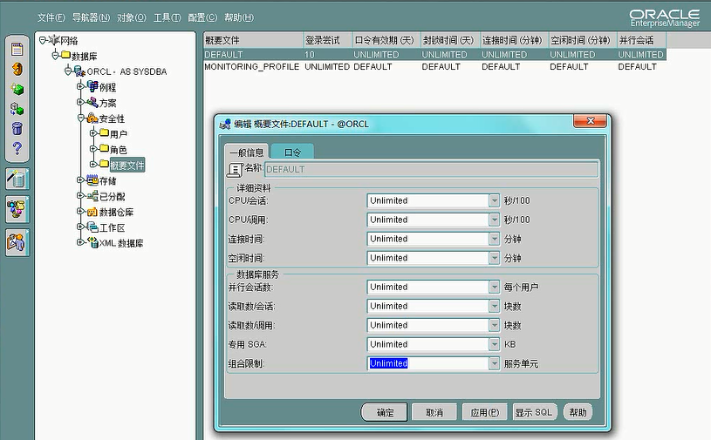The height and width of the screenshot is (440, 711).
Task: Click the 安全性 security icon
Action: click(92, 118)
